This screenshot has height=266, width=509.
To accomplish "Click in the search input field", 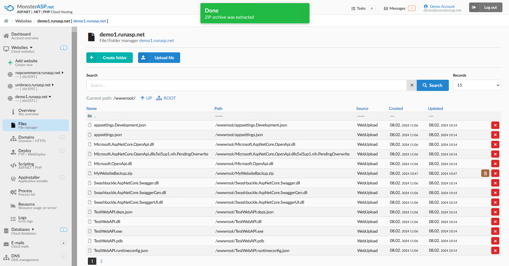I will [x=246, y=85].
